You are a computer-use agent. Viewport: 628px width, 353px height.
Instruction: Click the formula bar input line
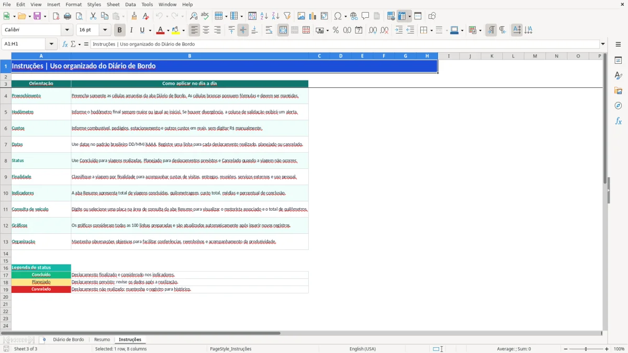click(x=345, y=44)
